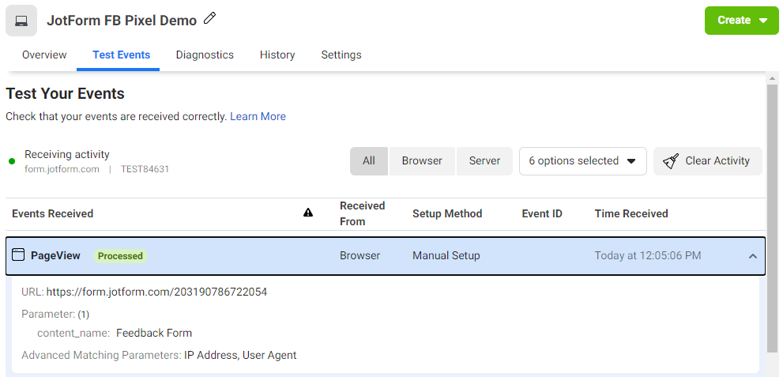The height and width of the screenshot is (377, 783).
Task: Switch to the Overview tab
Action: (44, 55)
